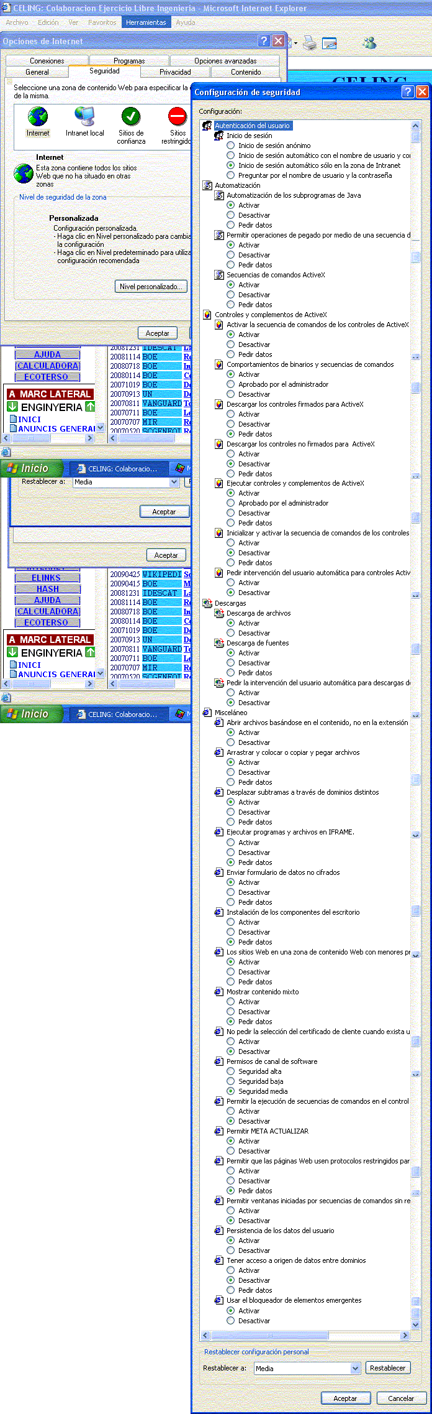
Task: Click the Descargas category icon
Action: pos(207,603)
